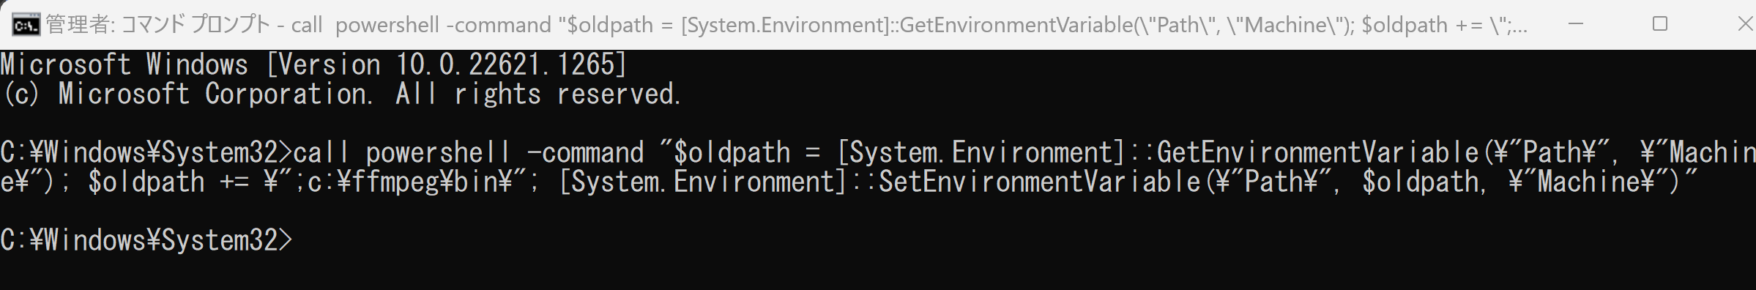Screen dimensions: 1756x290
Task: Click the '-command' argument text
Action: (585, 152)
